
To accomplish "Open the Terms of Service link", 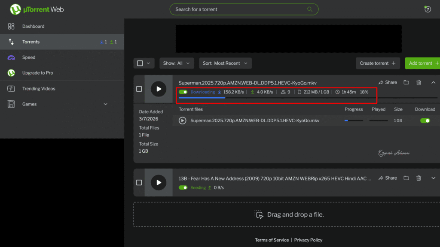I will 272,240.
